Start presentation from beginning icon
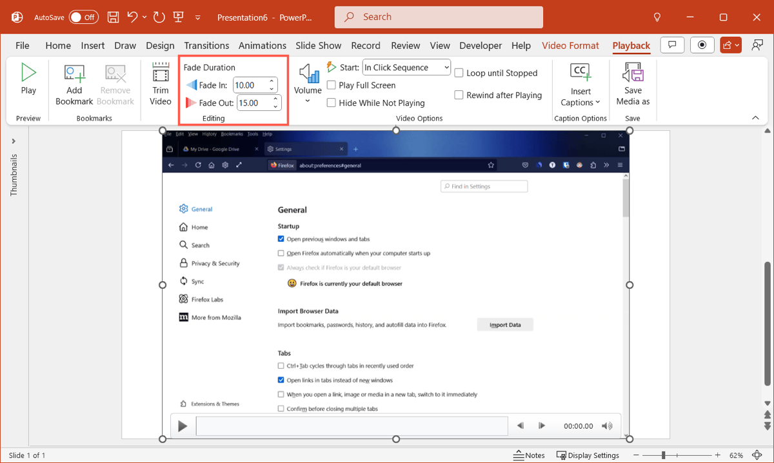The image size is (774, 463). (179, 17)
